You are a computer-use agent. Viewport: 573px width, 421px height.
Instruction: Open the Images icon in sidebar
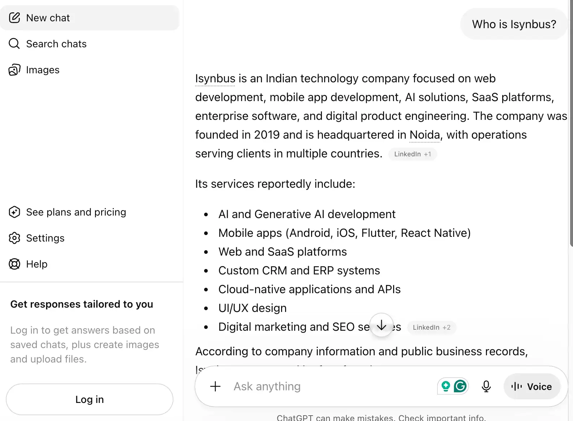point(14,70)
